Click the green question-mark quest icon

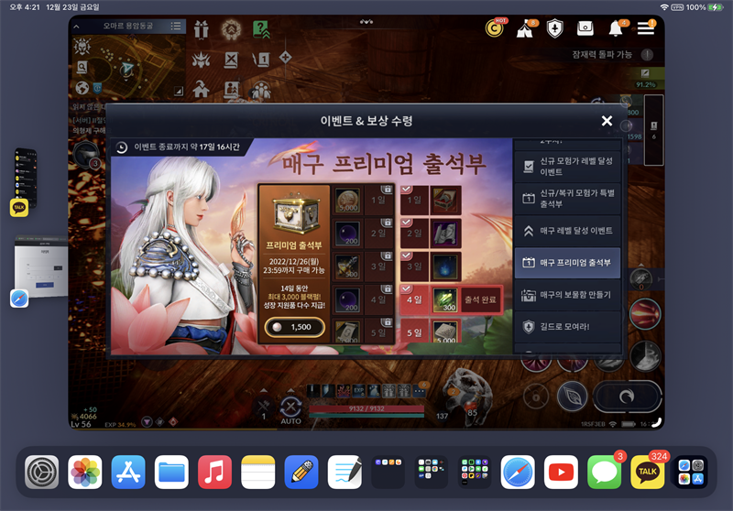(261, 28)
